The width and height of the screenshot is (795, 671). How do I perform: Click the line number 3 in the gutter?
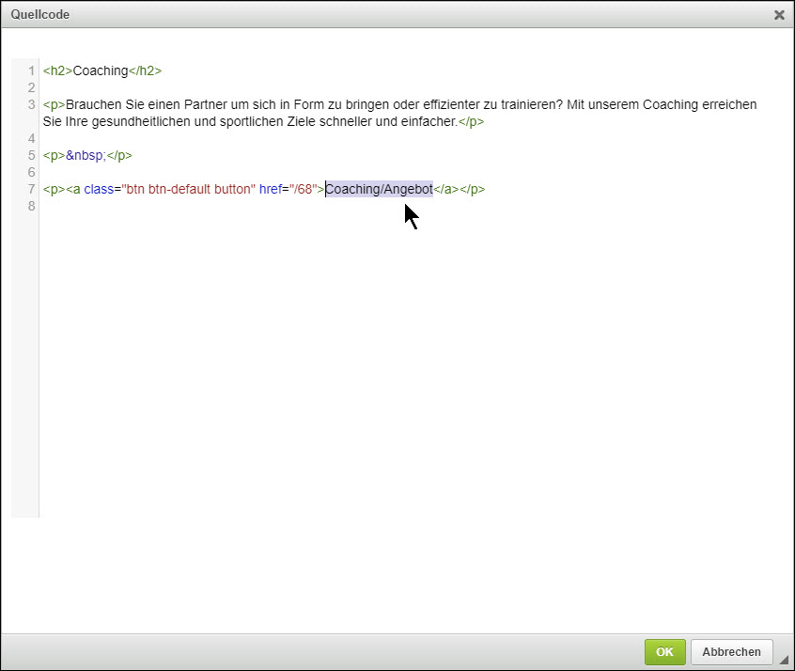tap(31, 104)
